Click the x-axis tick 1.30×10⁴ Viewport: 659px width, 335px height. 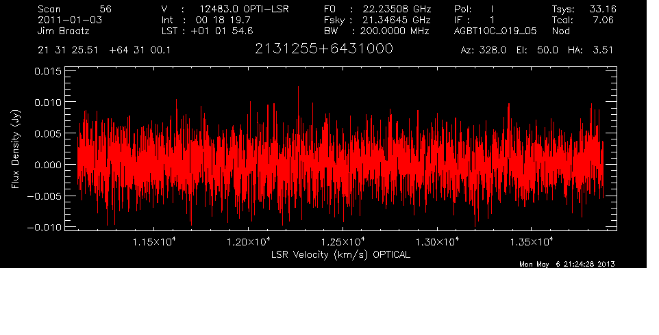pyautogui.click(x=438, y=242)
